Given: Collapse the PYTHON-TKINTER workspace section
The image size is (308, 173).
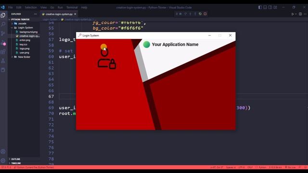Looking at the screenshot, I should point(20,19).
